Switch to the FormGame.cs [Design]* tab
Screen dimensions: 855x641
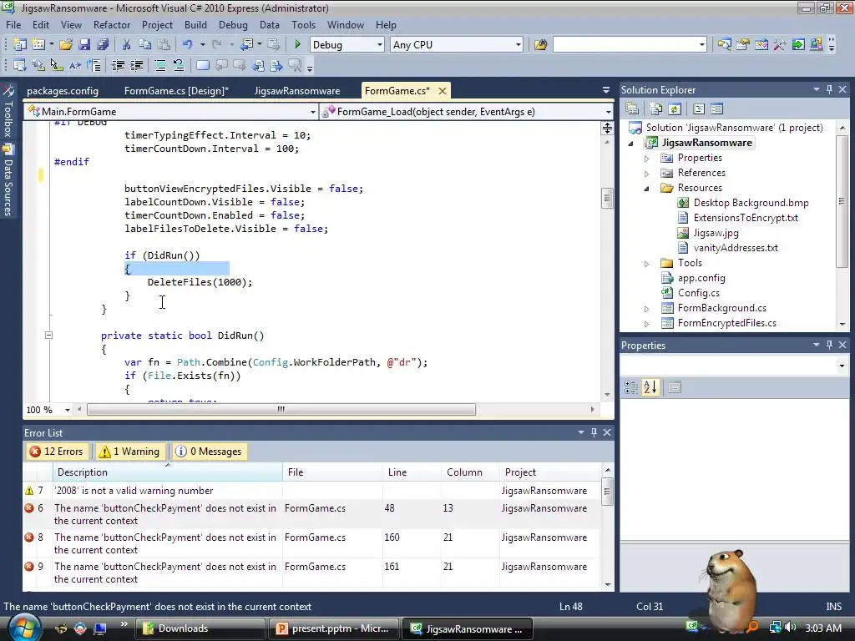point(176,90)
